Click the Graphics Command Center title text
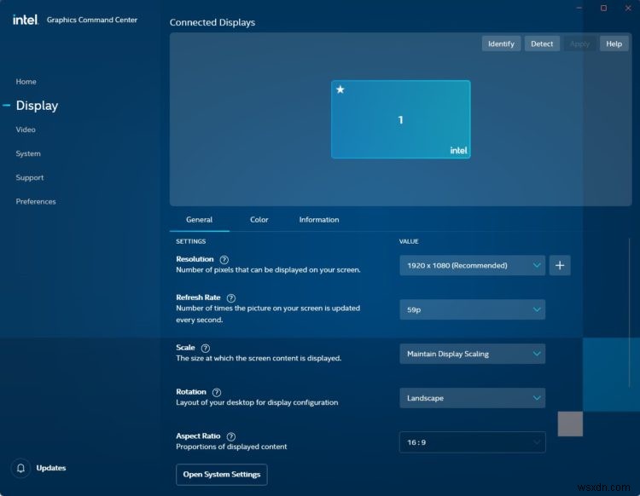The width and height of the screenshot is (640, 496). point(92,20)
